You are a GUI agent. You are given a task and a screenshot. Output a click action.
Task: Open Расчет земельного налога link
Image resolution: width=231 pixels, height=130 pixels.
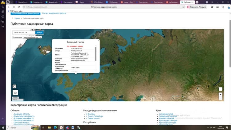[54, 13]
